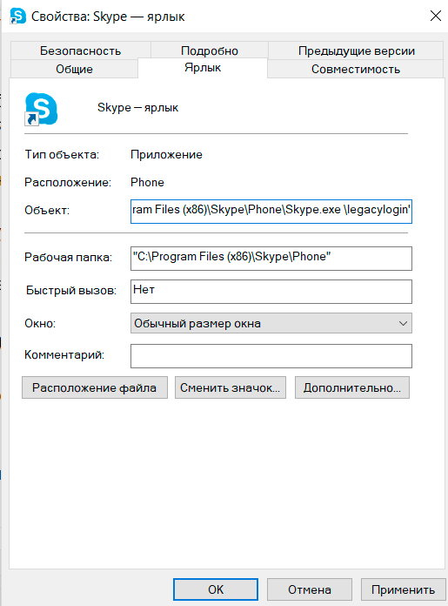Click the Объект label
Viewport: 448px width, 606px height.
coord(47,210)
